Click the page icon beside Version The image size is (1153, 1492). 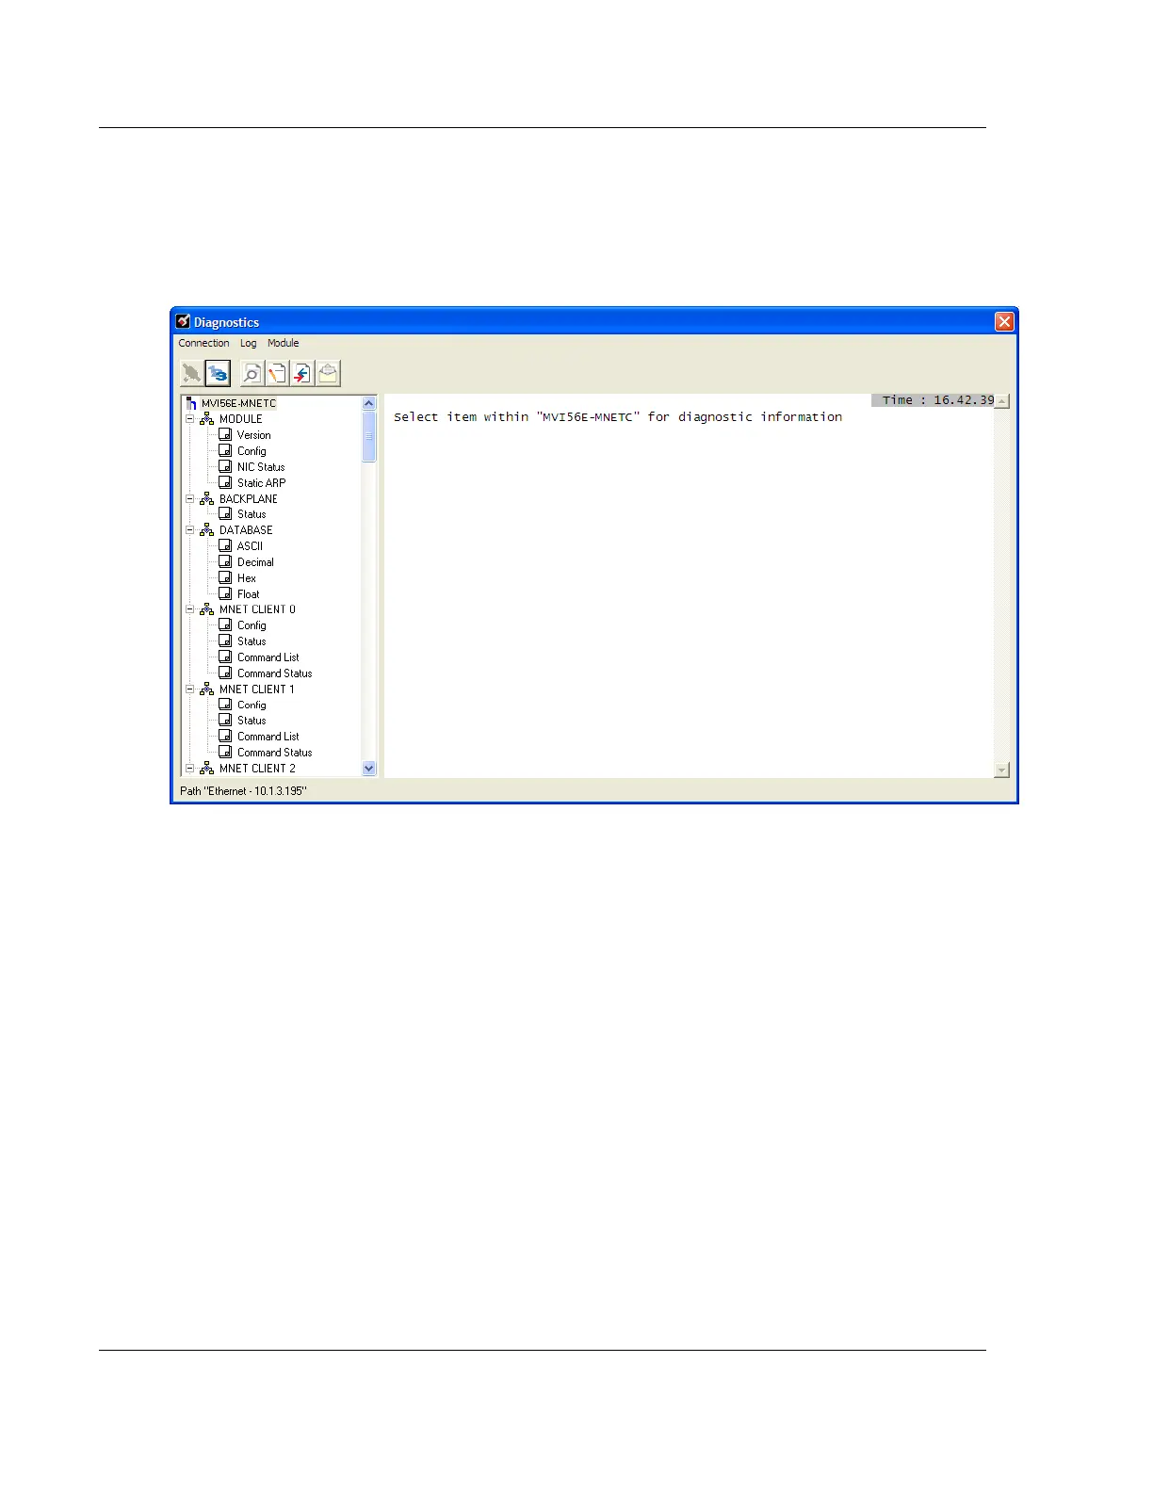(225, 434)
